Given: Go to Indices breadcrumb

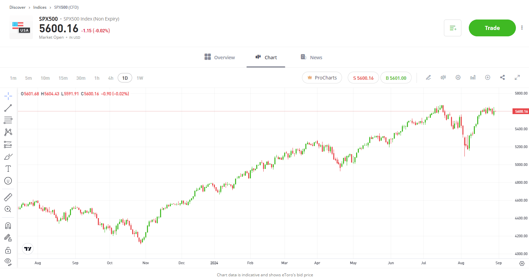Looking at the screenshot, I should [x=40, y=7].
